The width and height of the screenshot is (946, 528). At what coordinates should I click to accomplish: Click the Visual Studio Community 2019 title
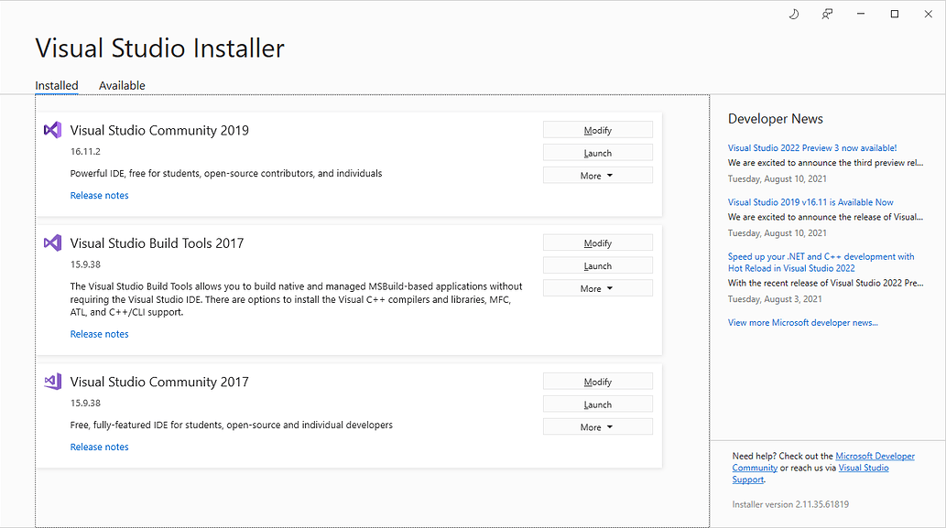(x=159, y=130)
